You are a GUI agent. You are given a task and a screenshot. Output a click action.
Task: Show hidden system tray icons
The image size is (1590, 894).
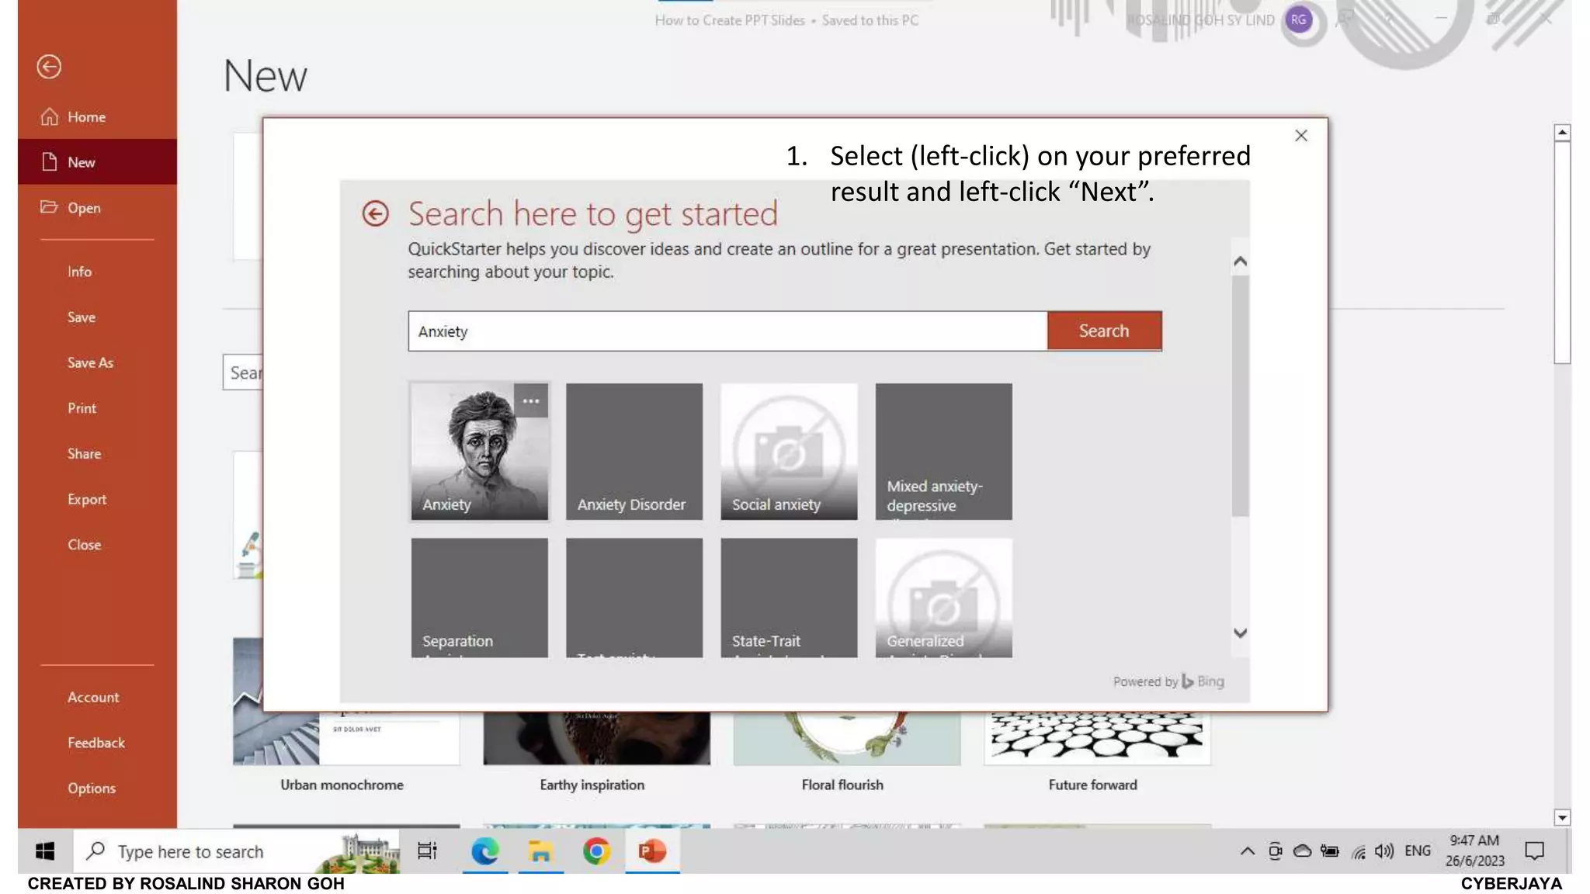pos(1248,851)
